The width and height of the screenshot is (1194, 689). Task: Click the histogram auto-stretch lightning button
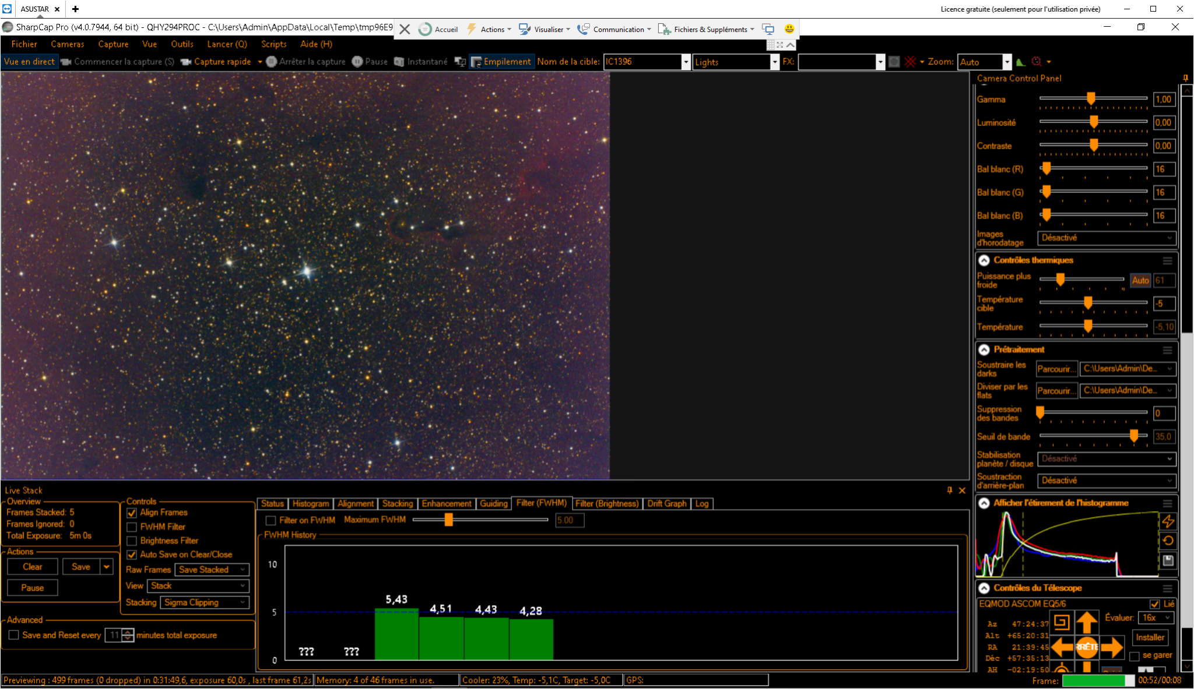[1168, 521]
